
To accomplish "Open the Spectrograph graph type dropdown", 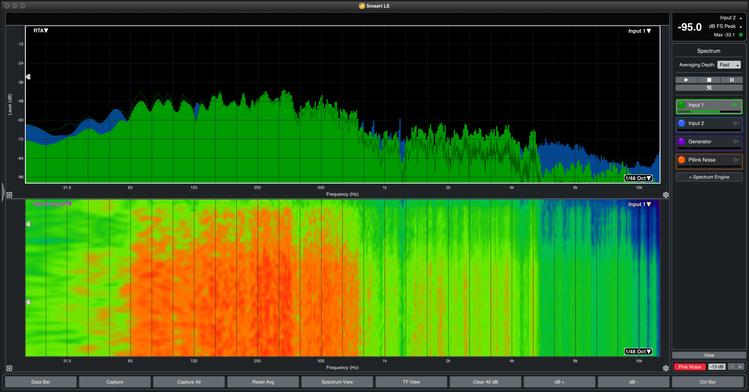I will tap(53, 204).
